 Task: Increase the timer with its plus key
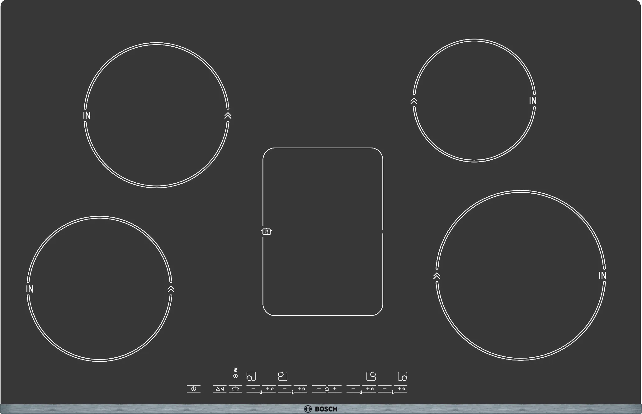pos(335,389)
